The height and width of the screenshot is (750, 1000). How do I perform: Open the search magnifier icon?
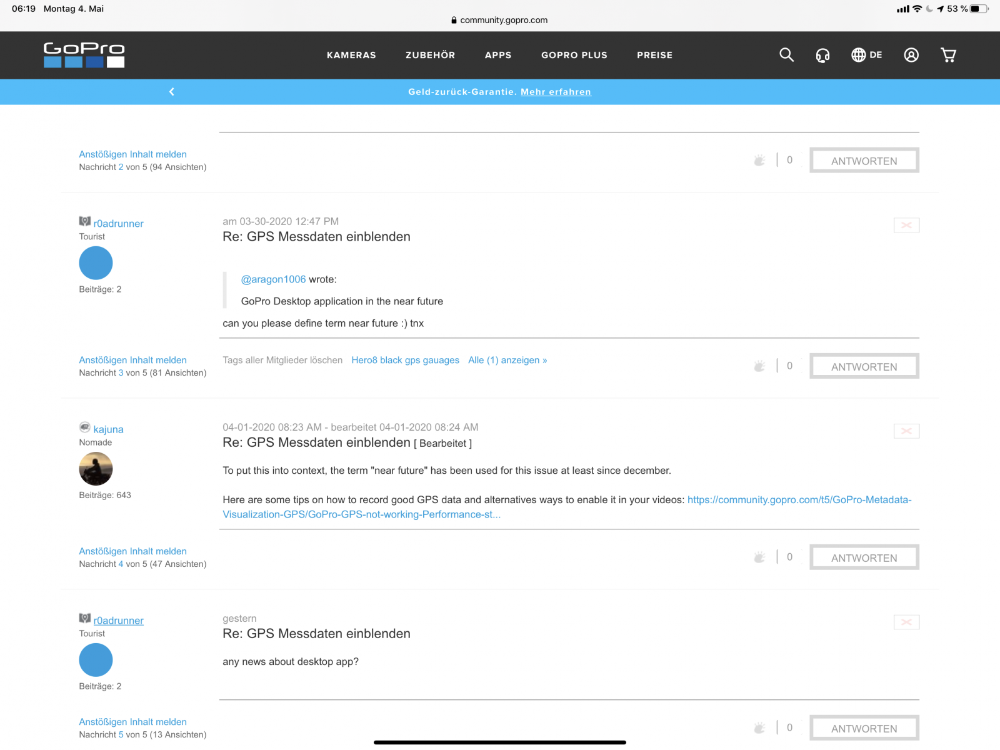[786, 55]
